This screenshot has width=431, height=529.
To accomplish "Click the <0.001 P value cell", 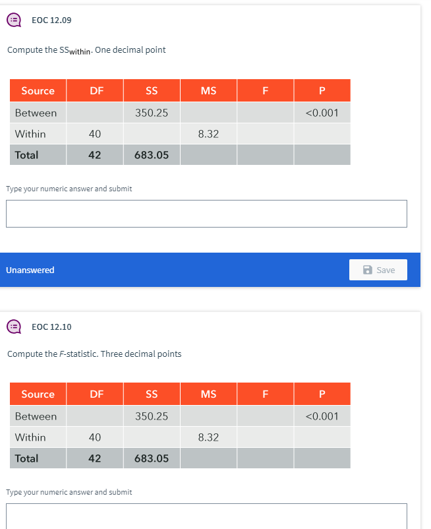I will pos(322,112).
